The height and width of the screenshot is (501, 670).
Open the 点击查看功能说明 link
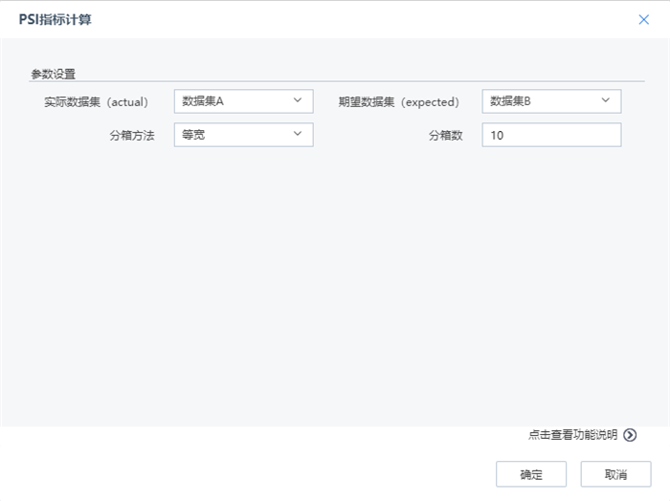point(572,435)
